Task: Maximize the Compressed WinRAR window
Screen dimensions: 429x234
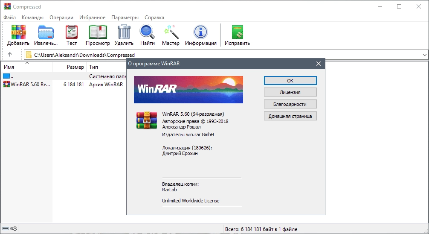Action: click(399, 6)
